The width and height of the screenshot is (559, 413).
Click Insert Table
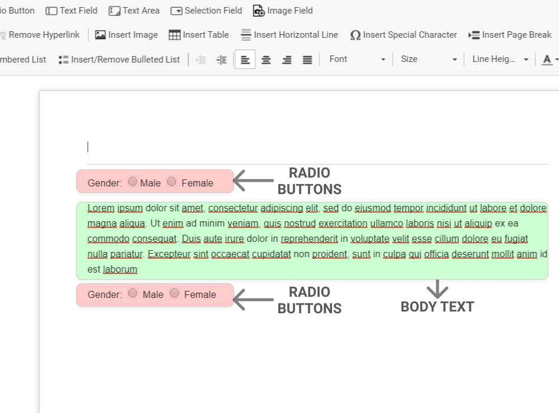click(199, 35)
